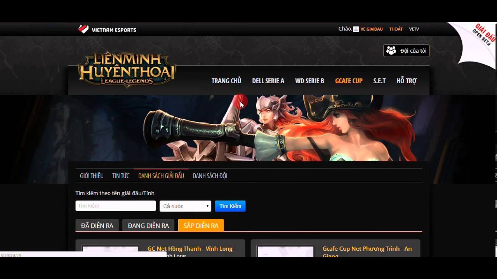Open the Đội của tôi team button

coord(407,51)
